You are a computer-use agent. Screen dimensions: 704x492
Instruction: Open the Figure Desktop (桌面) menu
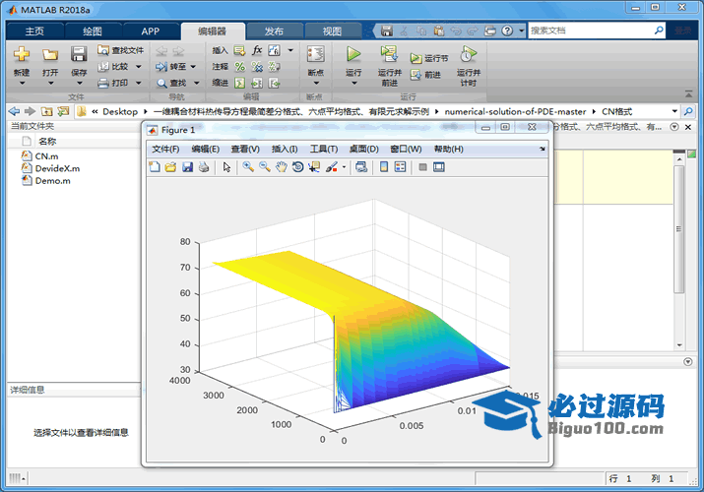coord(364,149)
